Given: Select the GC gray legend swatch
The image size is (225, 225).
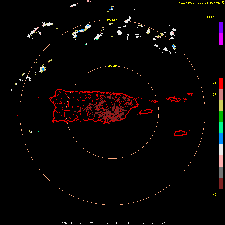Looking at the screenshot, I should pyautogui.click(x=221, y=172).
